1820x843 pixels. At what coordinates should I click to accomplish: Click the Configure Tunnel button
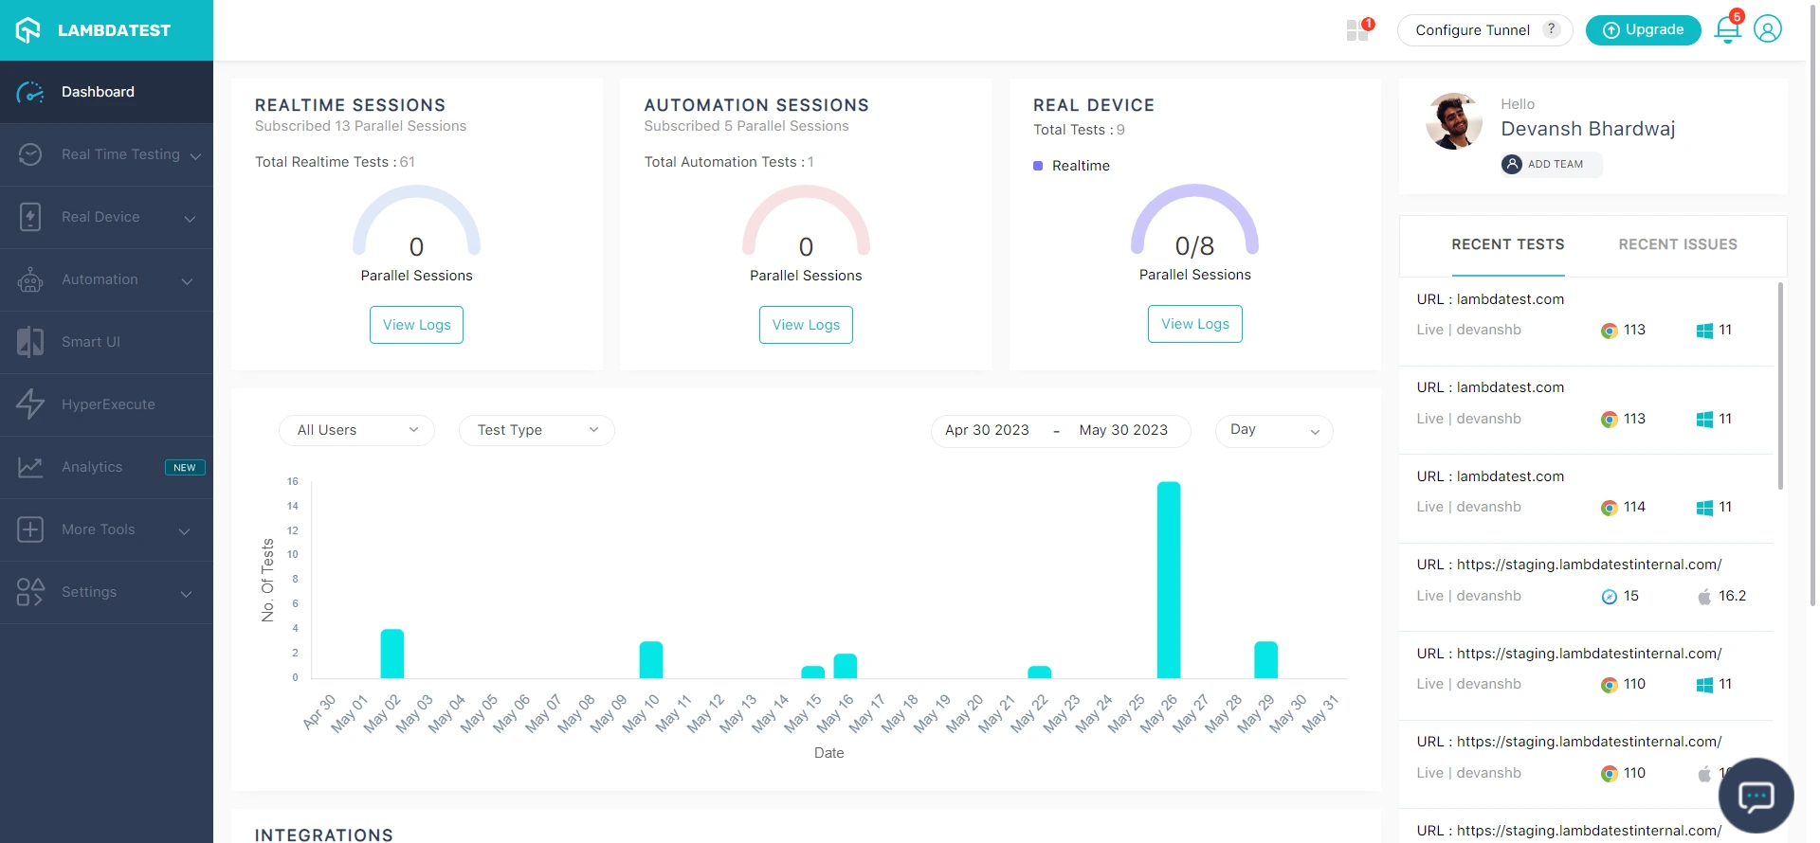pos(1485,30)
